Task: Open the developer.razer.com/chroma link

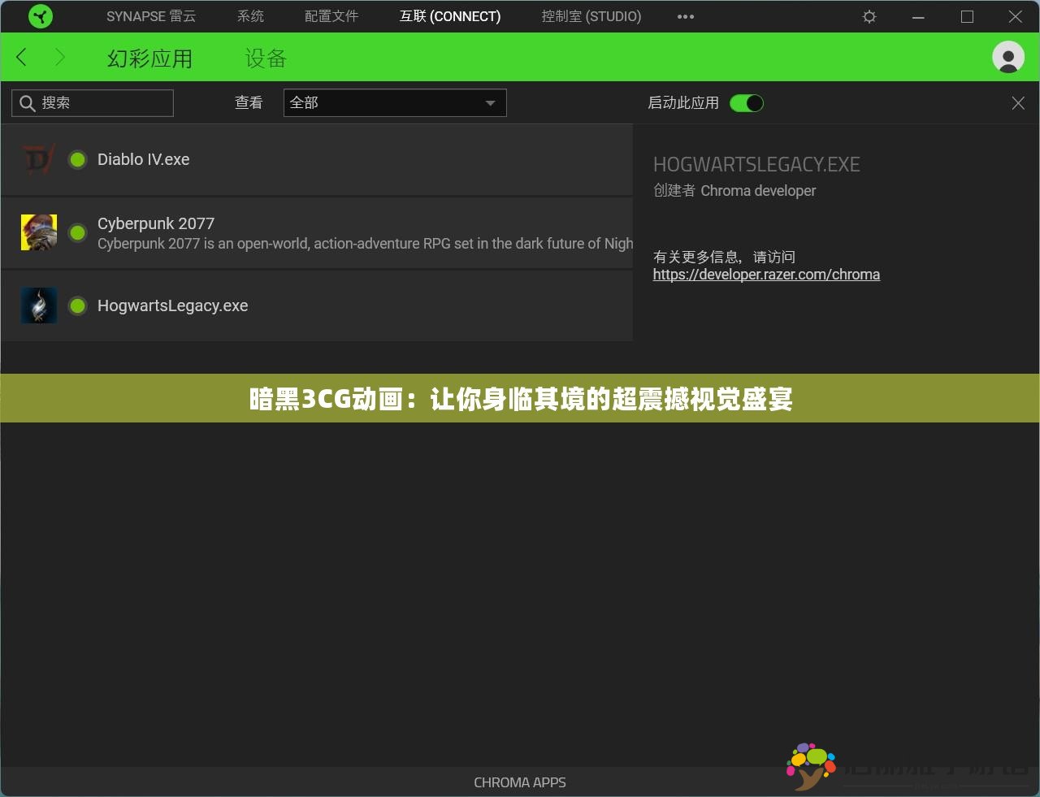Action: (x=766, y=275)
